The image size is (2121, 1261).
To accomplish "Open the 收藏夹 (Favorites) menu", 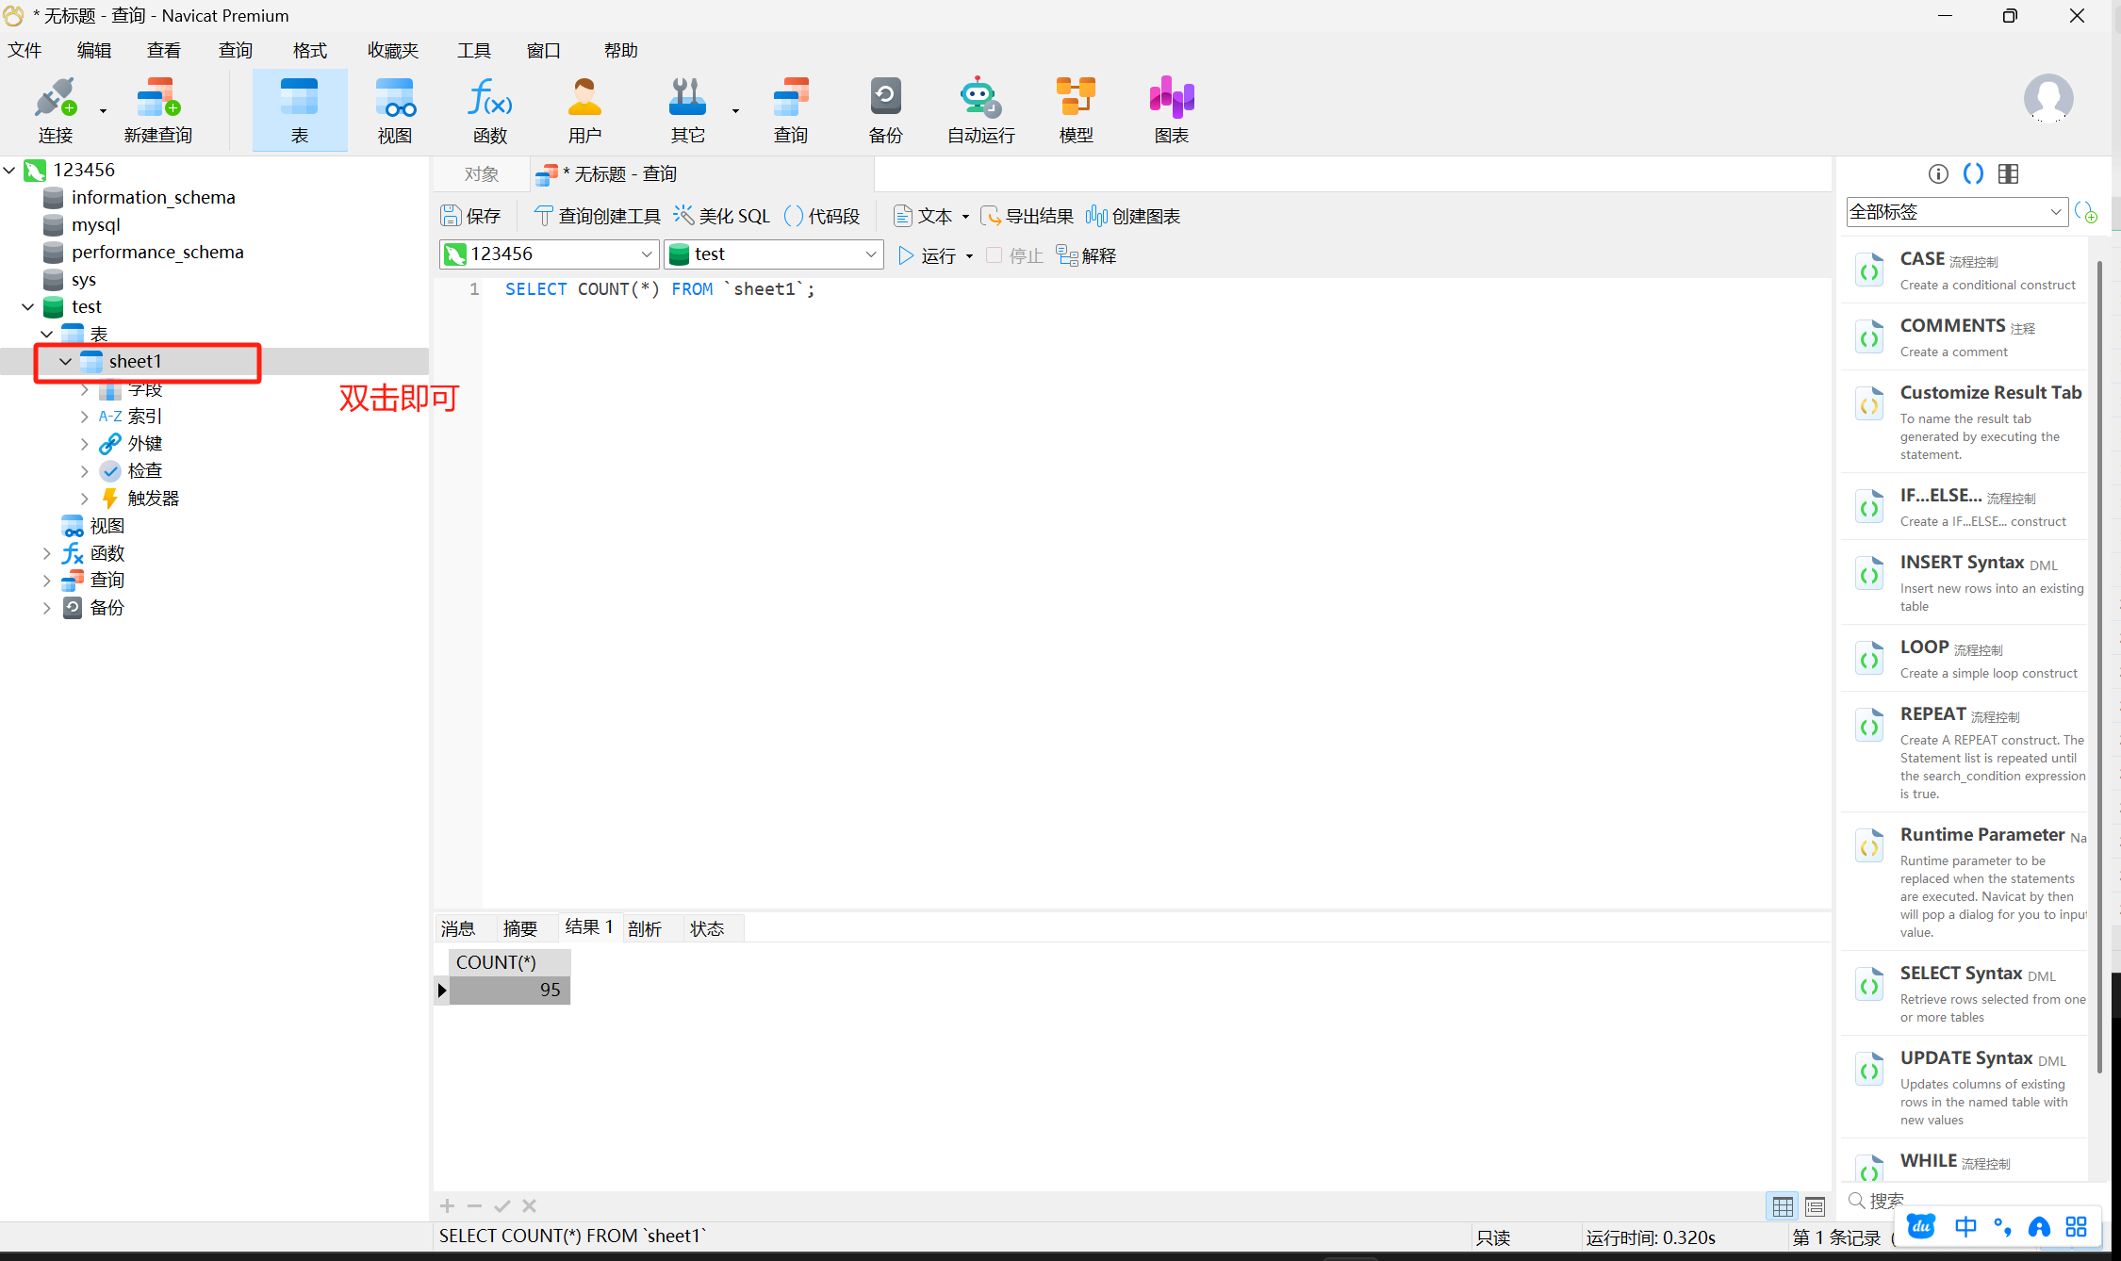I will point(392,50).
